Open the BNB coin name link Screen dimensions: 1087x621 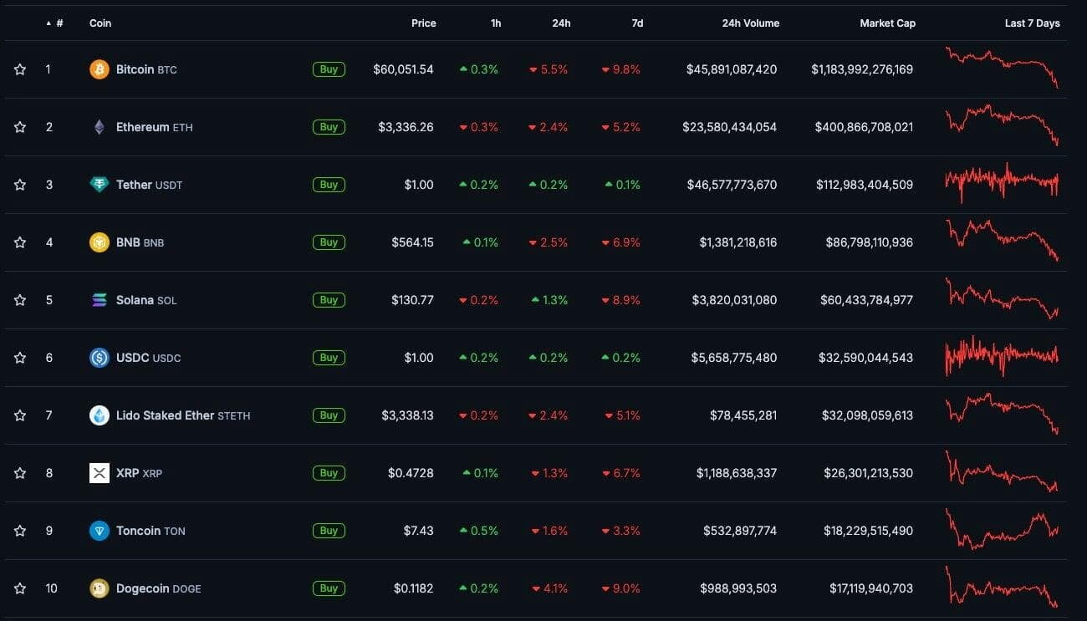pos(140,242)
